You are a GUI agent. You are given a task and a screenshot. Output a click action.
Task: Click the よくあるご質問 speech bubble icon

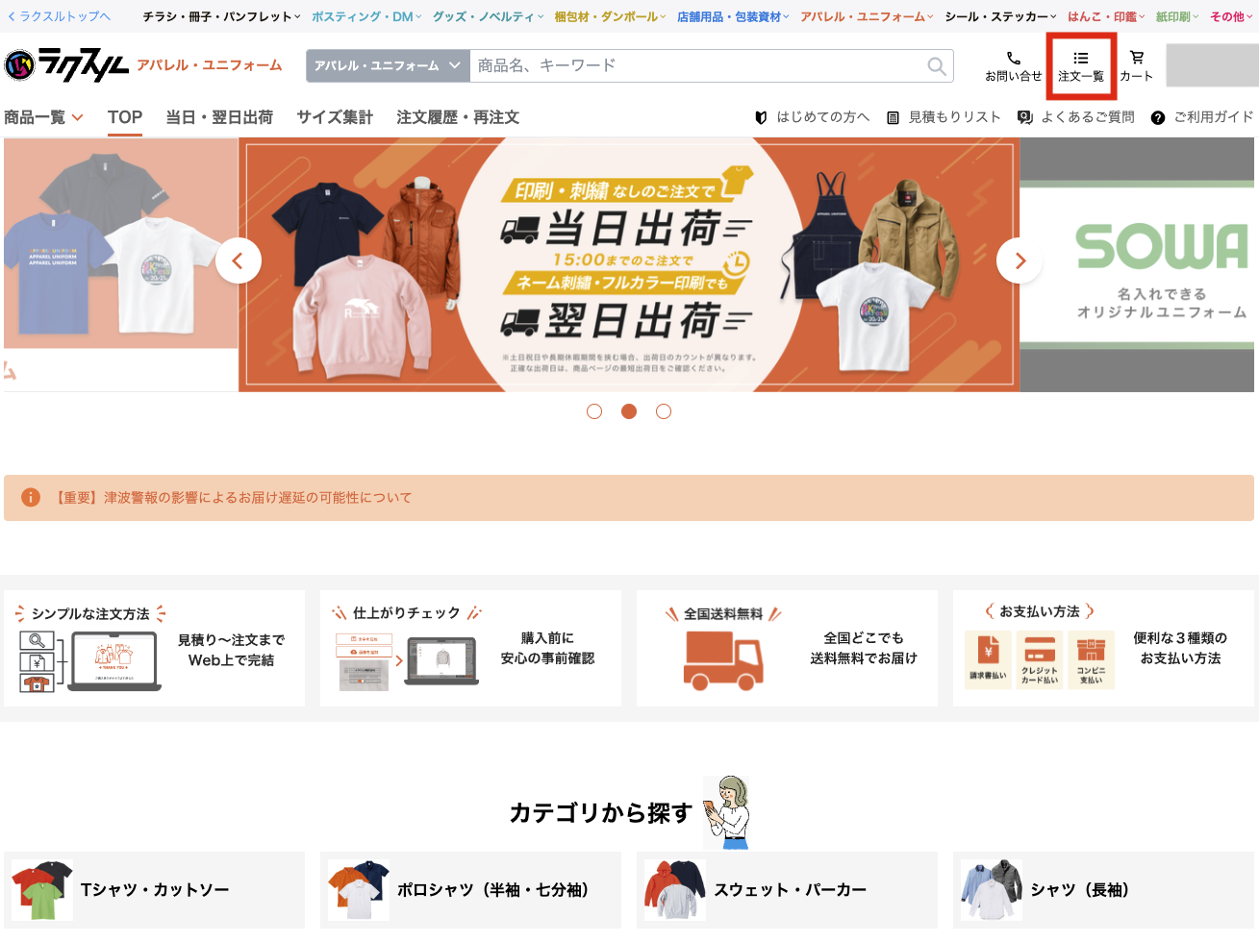click(1023, 116)
